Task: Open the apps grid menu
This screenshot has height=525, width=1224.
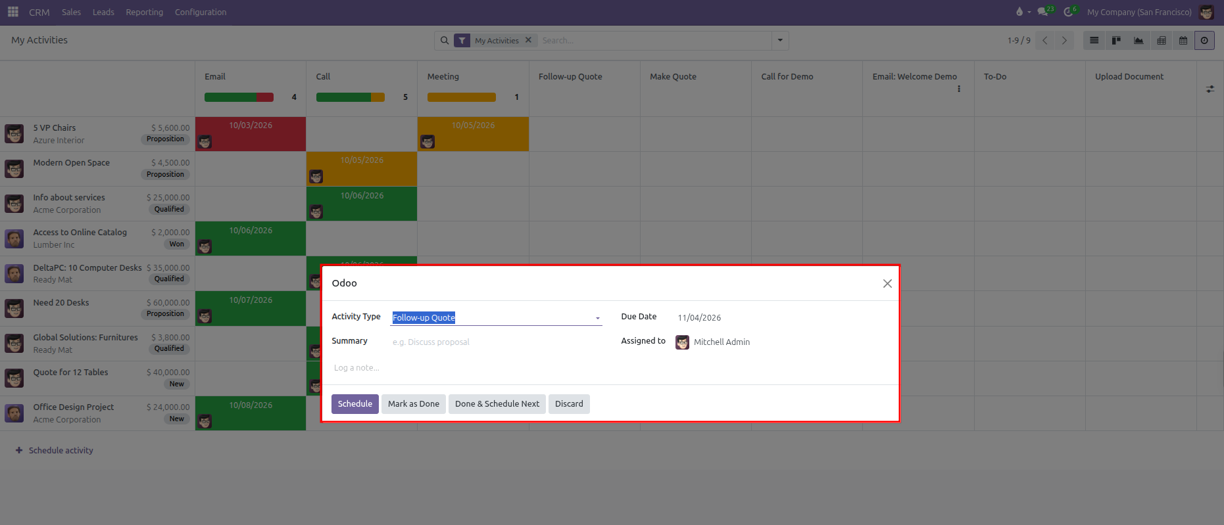Action: [12, 12]
